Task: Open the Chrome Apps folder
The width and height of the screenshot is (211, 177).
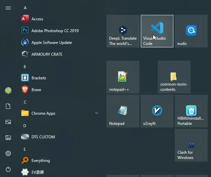Action: (60, 113)
